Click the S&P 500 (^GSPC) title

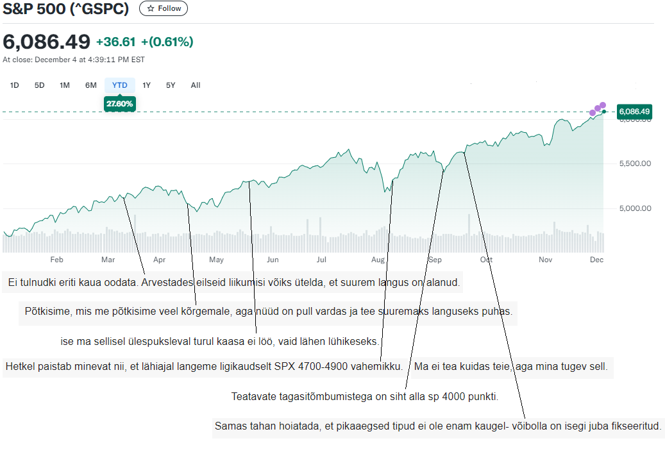click(x=66, y=9)
